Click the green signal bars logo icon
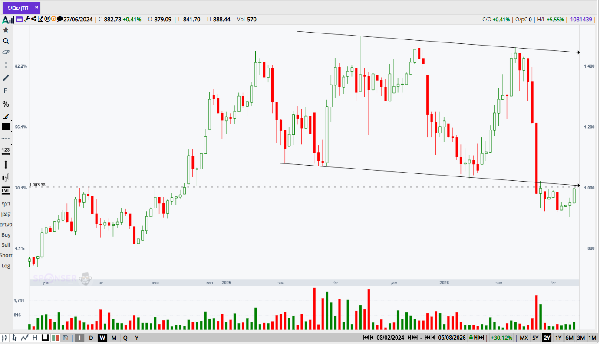The height and width of the screenshot is (345, 600). point(8,20)
